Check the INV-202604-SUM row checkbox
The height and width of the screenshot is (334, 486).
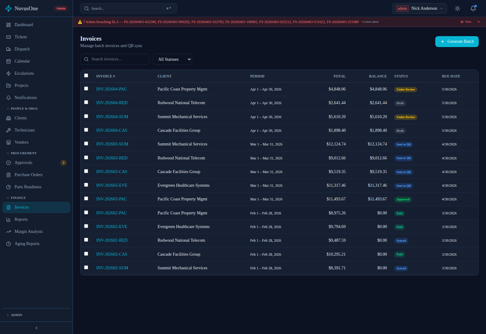[86, 116]
